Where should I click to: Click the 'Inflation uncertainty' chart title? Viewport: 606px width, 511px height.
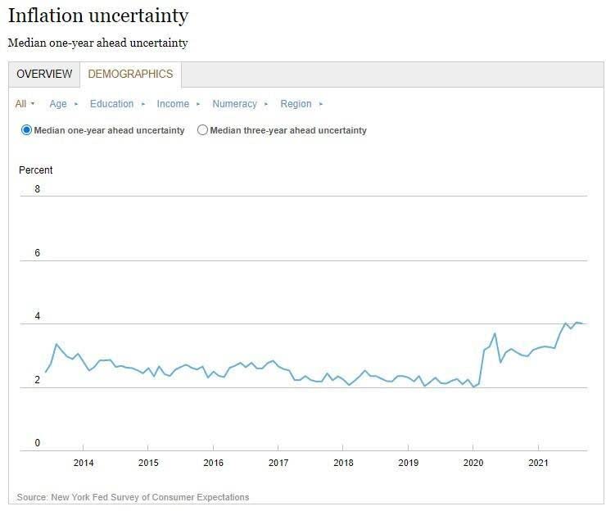coord(98,16)
